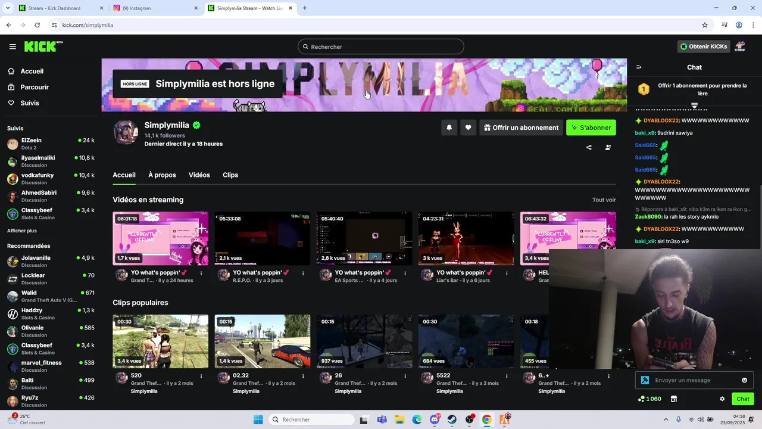
Task: Open Steam from the taskbar
Action: point(452,419)
